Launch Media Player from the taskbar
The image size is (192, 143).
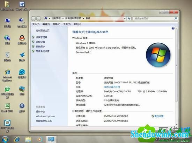pos(39,139)
